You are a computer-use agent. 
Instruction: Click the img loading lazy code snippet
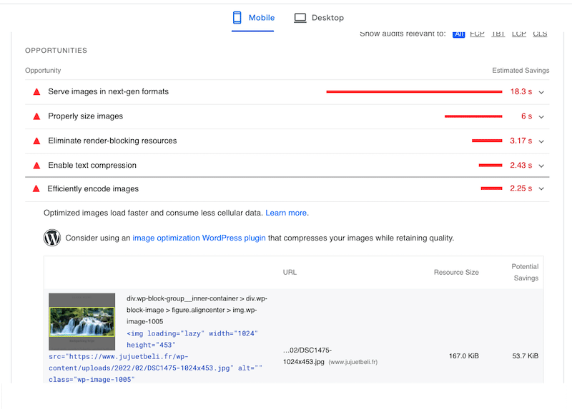pos(155,357)
